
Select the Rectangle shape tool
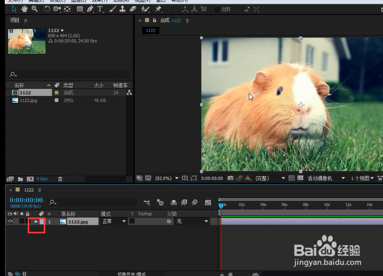pos(80,9)
